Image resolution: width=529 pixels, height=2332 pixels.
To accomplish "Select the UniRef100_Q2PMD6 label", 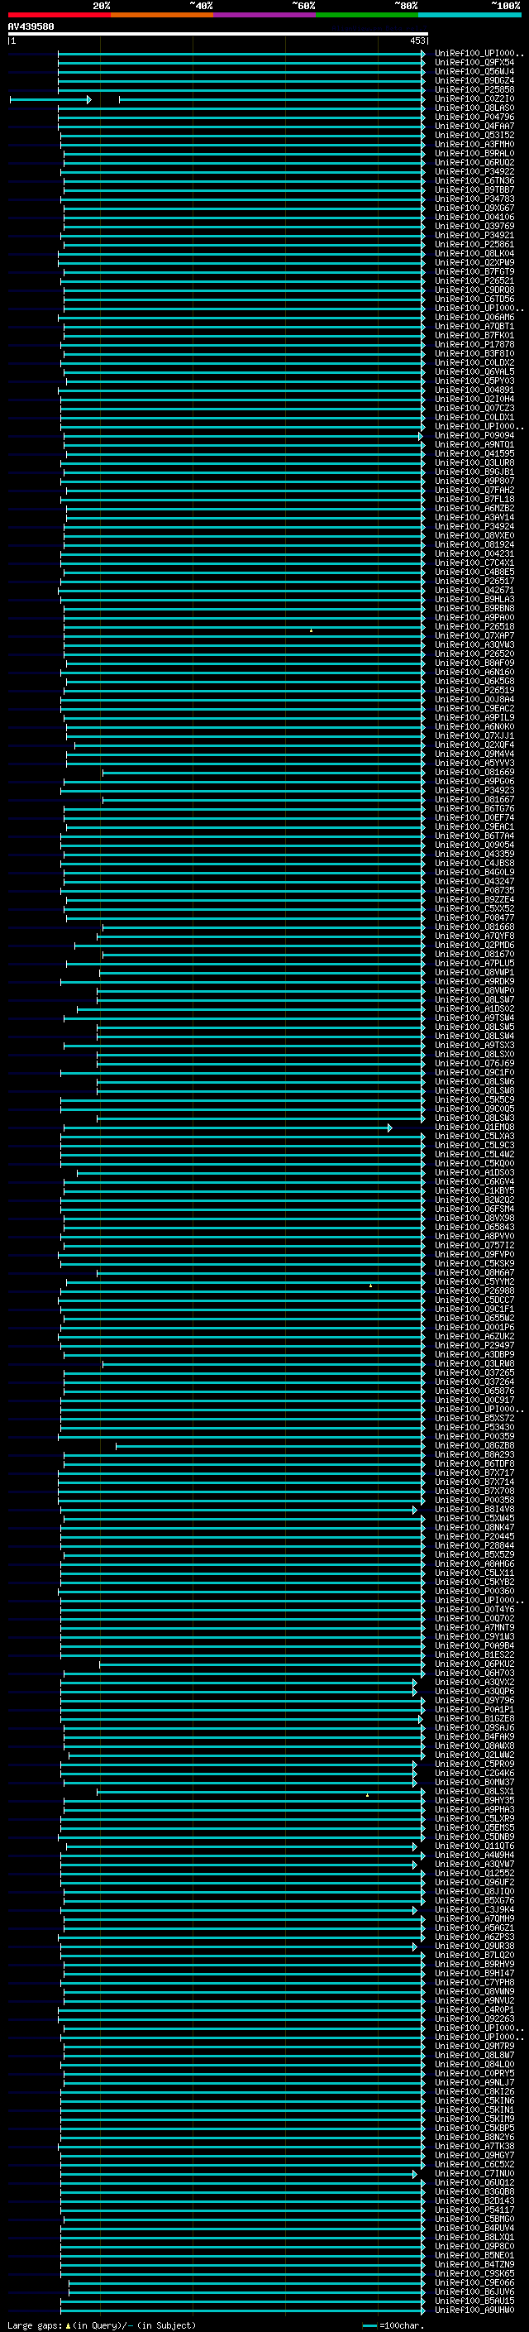I will (x=474, y=945).
